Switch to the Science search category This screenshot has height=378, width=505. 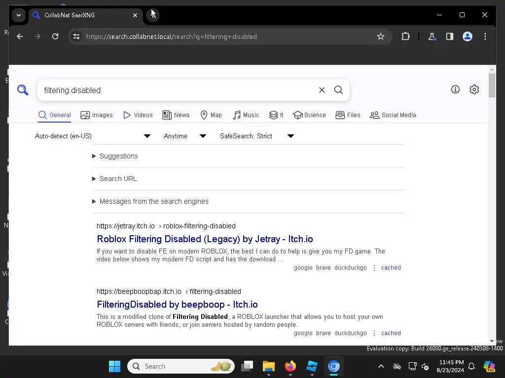[x=309, y=115]
